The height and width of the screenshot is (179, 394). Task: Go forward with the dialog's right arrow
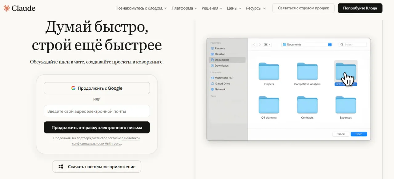(x=259, y=45)
